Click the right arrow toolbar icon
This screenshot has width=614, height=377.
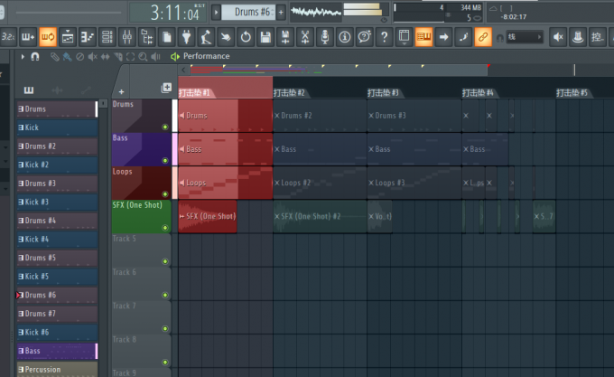pyautogui.click(x=443, y=37)
